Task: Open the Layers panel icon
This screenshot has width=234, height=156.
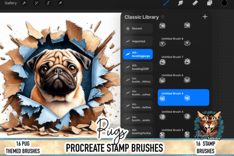Action: tap(209, 3)
